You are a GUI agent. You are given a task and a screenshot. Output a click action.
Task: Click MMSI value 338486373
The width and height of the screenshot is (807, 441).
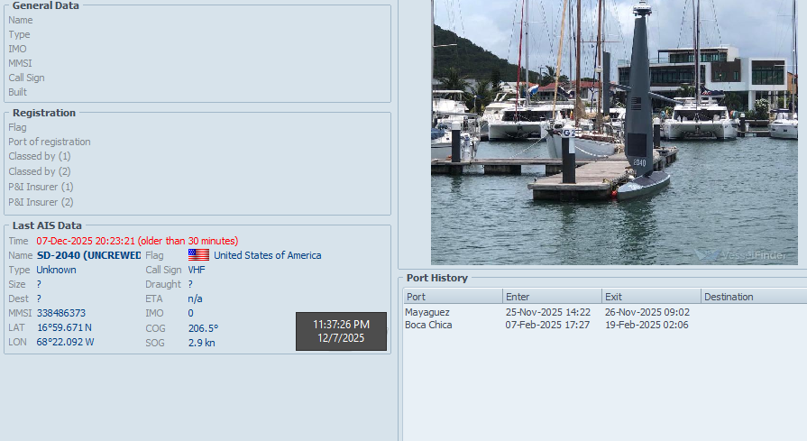[x=61, y=313]
